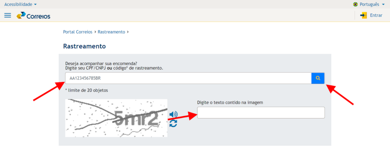Click "Digite o texto contido na imagem" label
Screen dimensions: 390x150
pyautogui.click(x=230, y=102)
